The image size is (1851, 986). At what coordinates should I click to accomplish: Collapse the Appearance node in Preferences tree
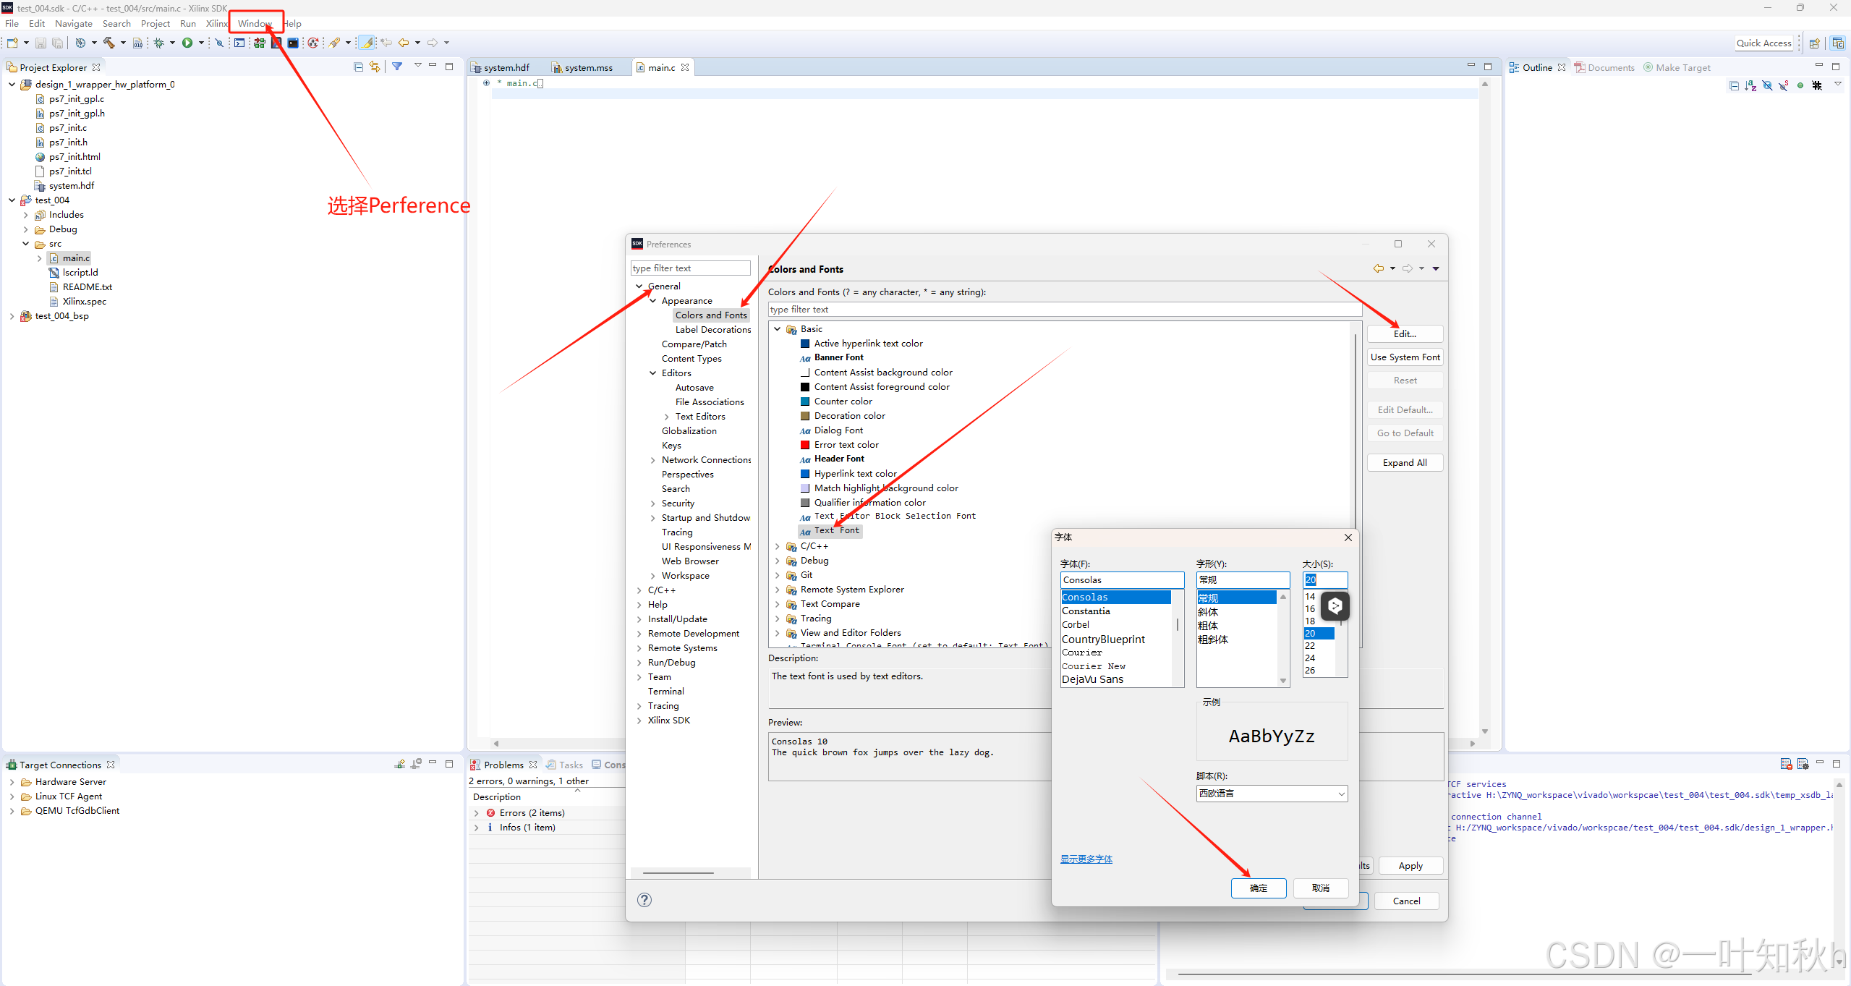(x=652, y=301)
